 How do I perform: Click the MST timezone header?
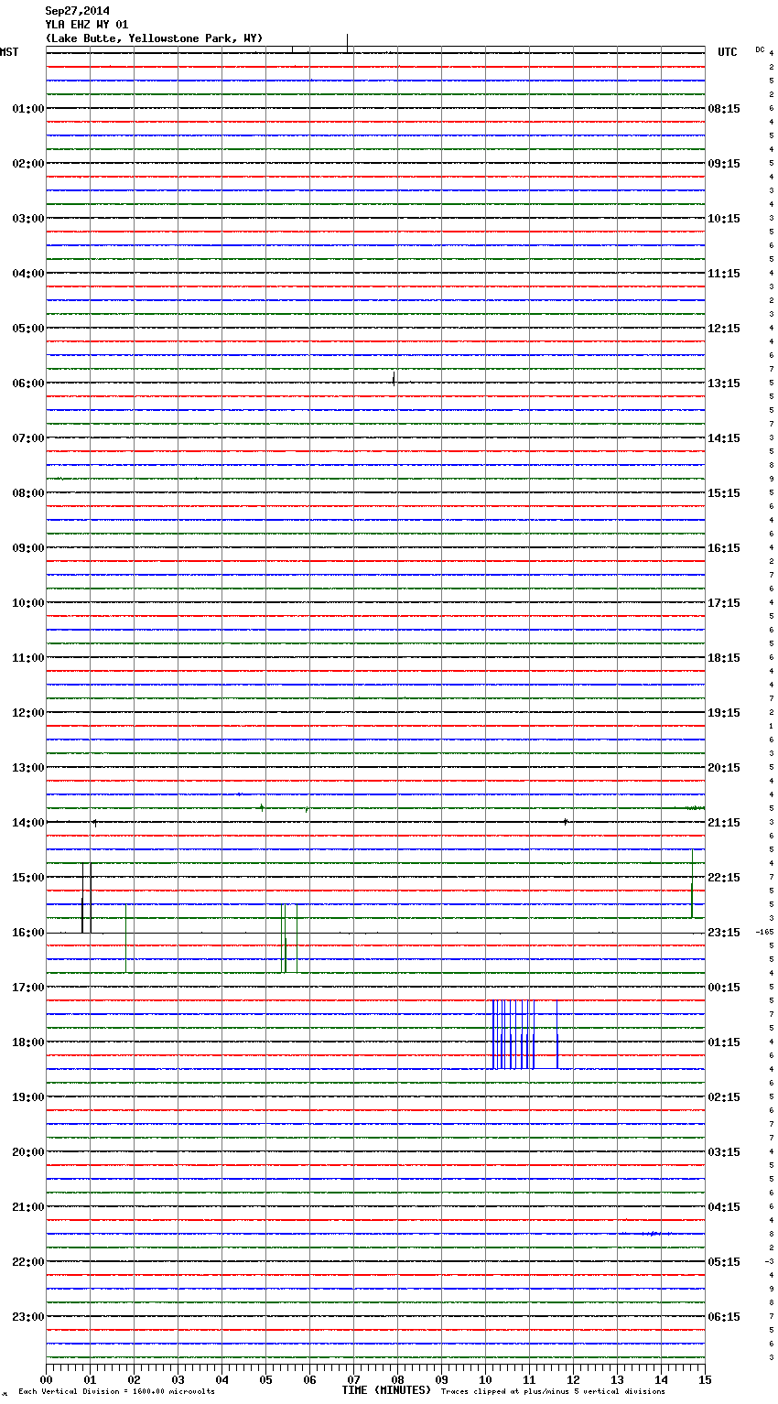point(9,52)
